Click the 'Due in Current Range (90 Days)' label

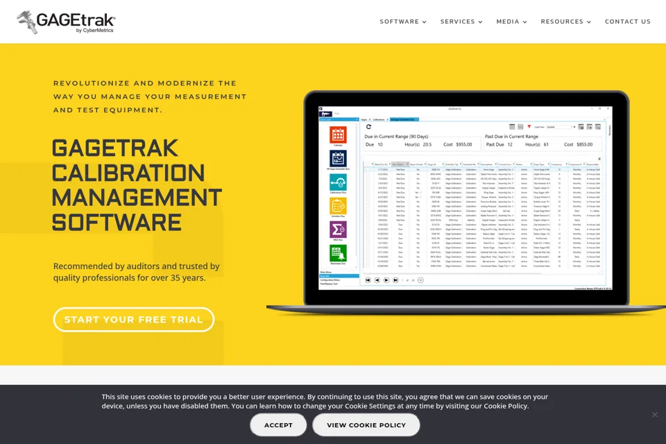pyautogui.click(x=396, y=137)
